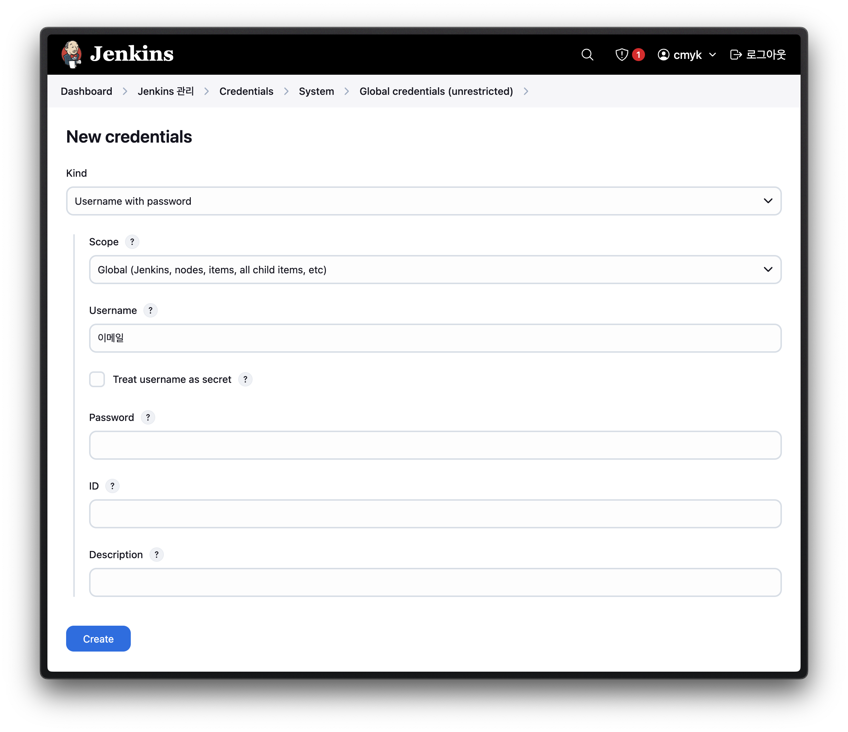Open the cmyk user menu
Screen dimensions: 848x732
(687, 55)
